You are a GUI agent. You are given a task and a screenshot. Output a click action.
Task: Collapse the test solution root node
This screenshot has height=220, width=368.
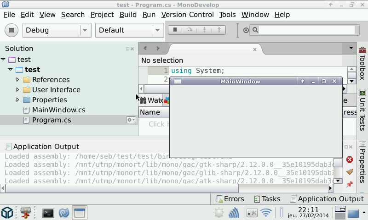[x=3, y=60]
